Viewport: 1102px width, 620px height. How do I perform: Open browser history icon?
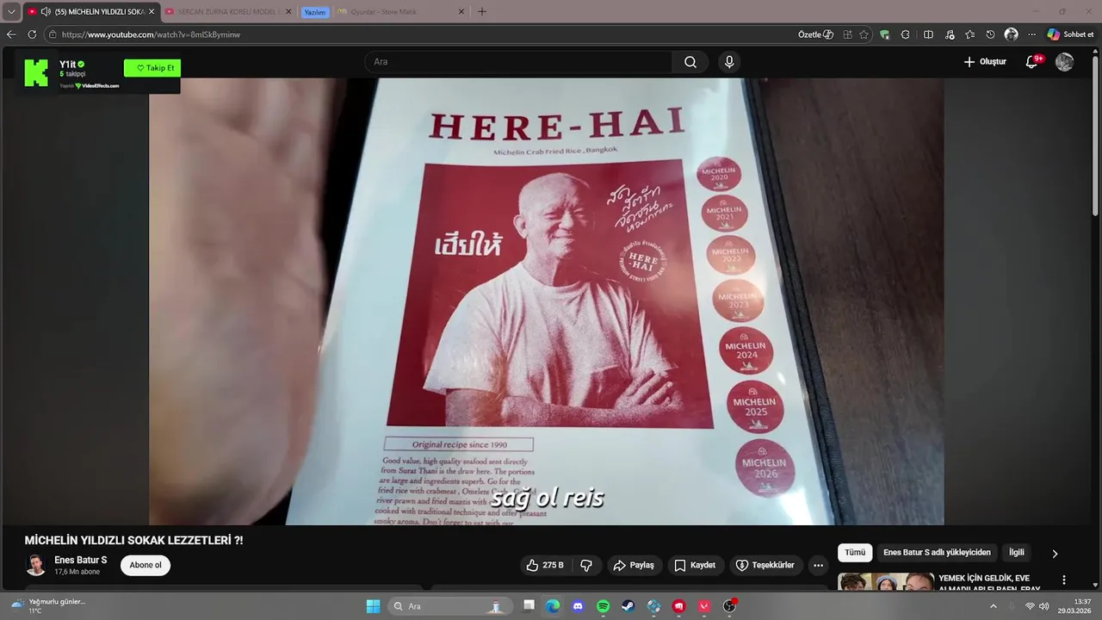coord(991,34)
